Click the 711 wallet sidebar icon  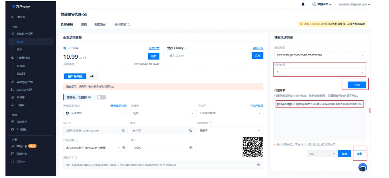pyautogui.click(x=13, y=129)
